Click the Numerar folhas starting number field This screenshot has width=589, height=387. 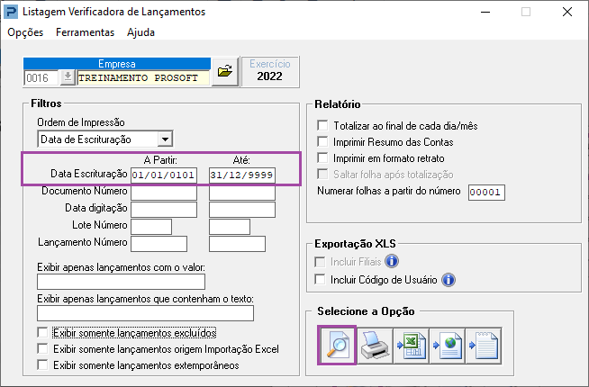(x=486, y=193)
